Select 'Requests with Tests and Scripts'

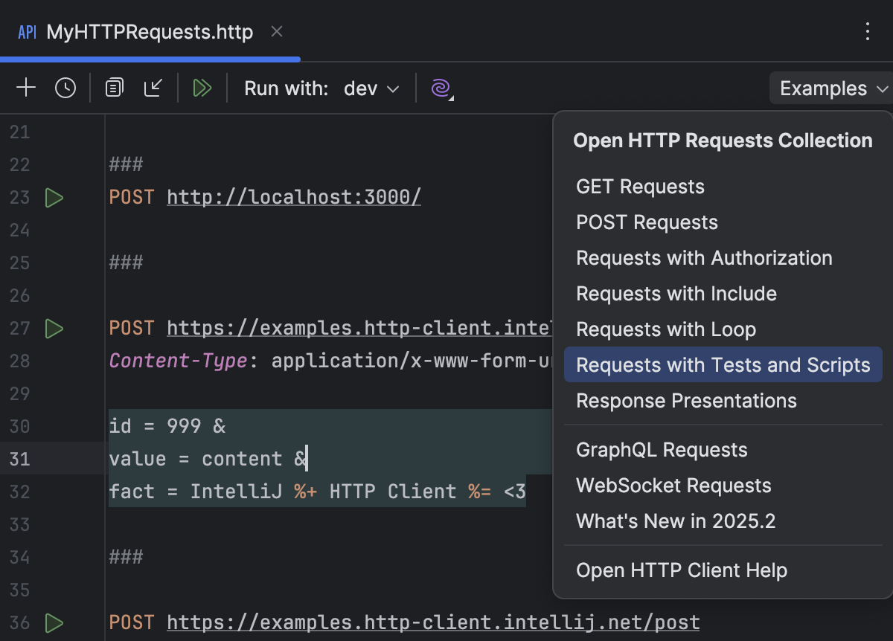tap(723, 364)
